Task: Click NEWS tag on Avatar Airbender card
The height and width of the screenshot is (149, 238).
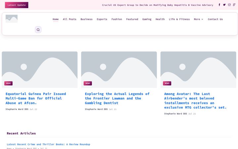Action: [167, 83]
